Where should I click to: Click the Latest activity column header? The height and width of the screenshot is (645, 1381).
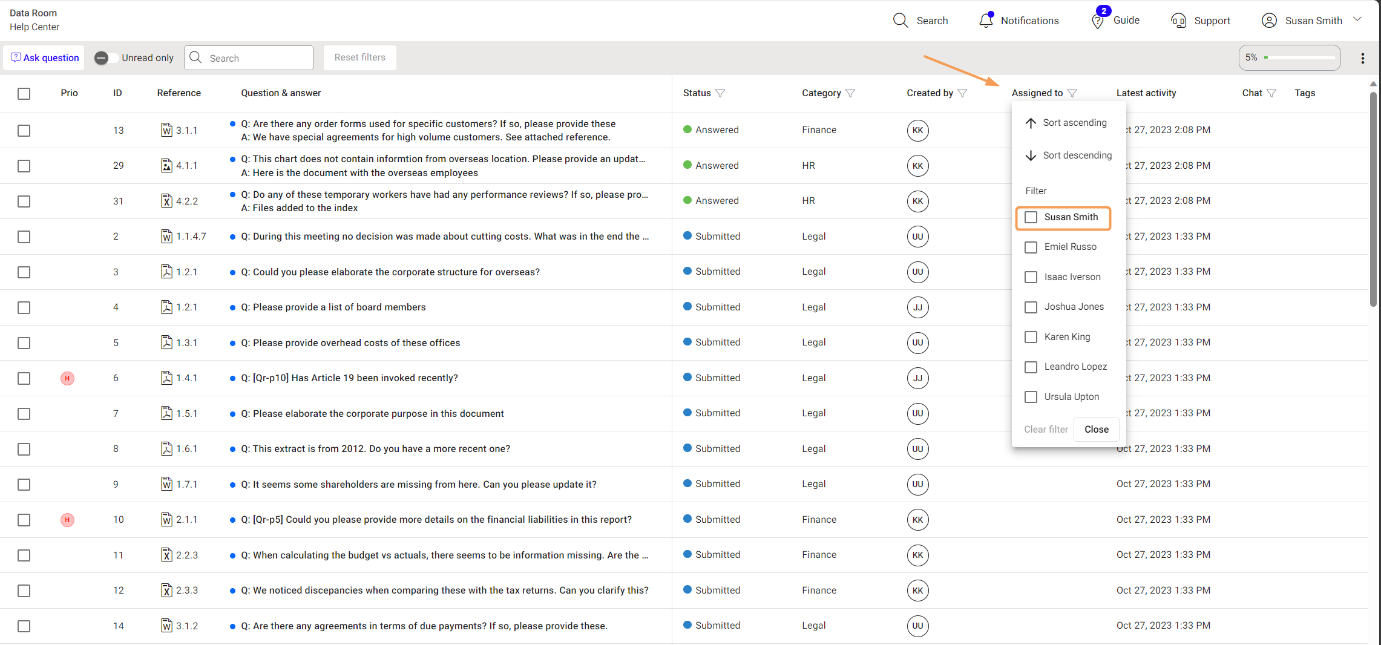pyautogui.click(x=1146, y=93)
